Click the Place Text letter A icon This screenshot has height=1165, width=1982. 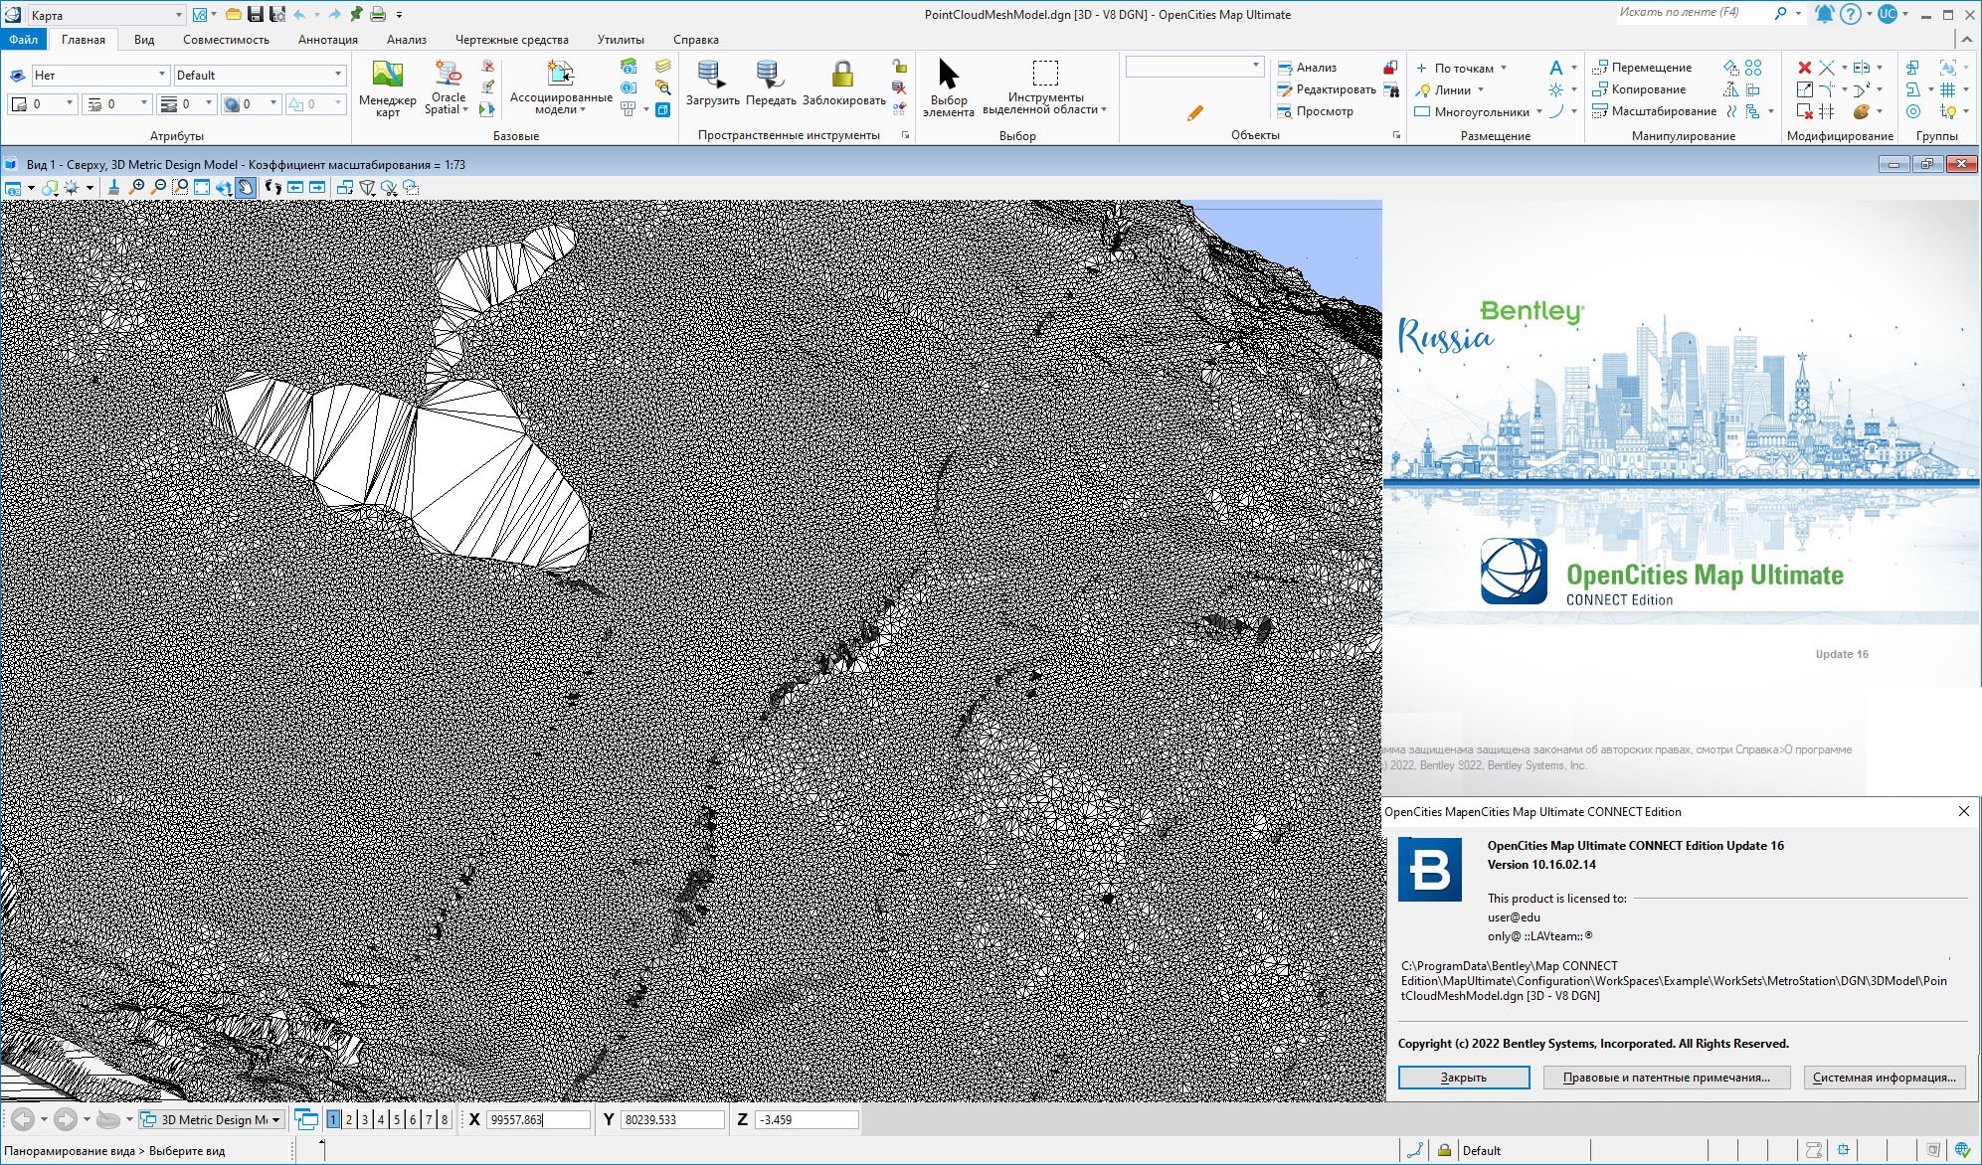[1556, 68]
